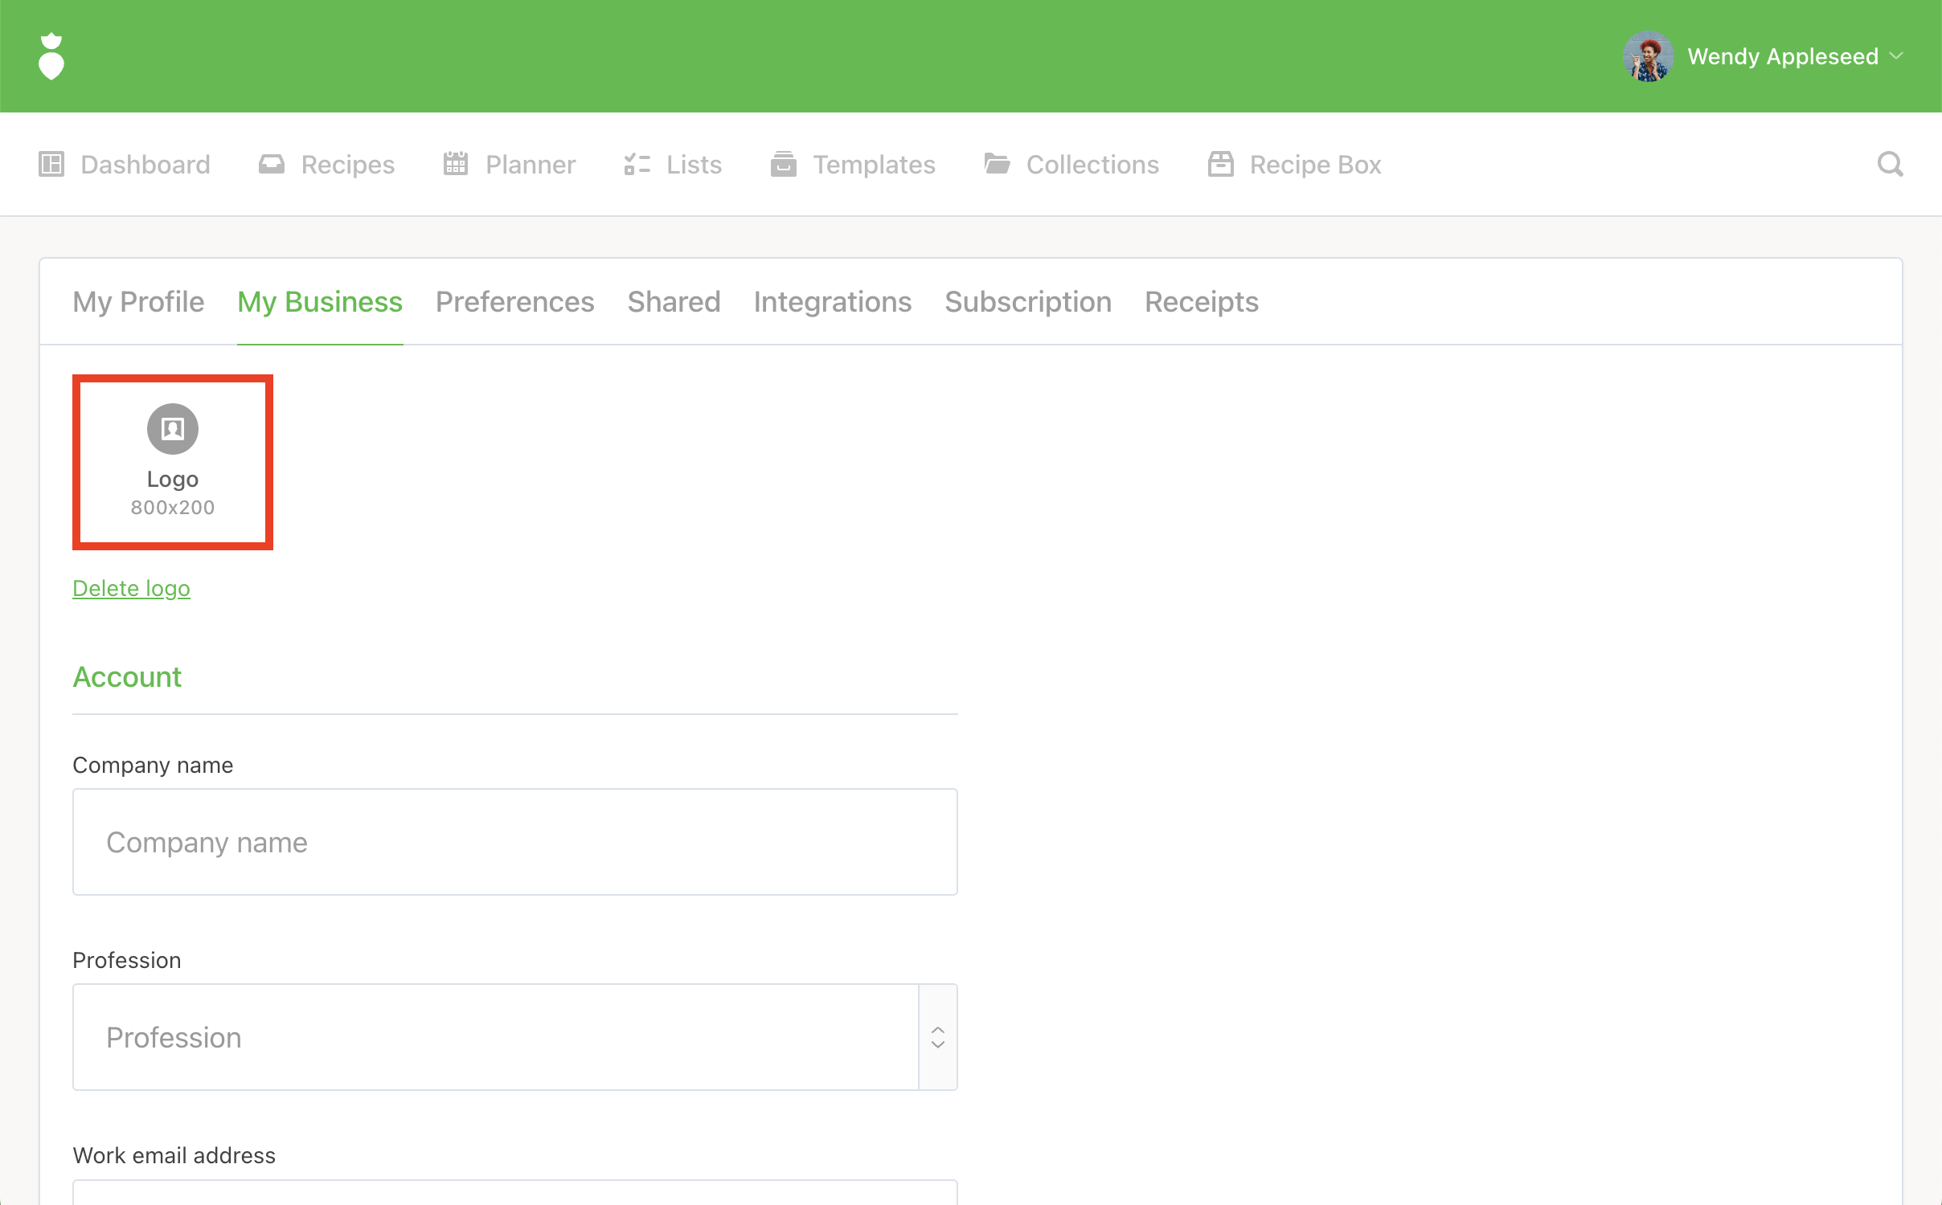Click the Recipes tray icon
This screenshot has height=1205, width=1942.
coord(272,164)
